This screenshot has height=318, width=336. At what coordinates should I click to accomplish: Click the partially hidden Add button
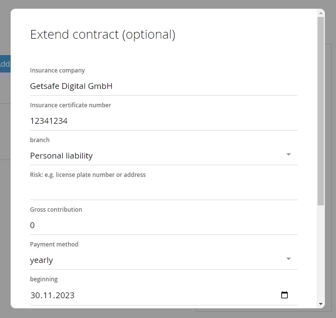pyautogui.click(x=5, y=64)
